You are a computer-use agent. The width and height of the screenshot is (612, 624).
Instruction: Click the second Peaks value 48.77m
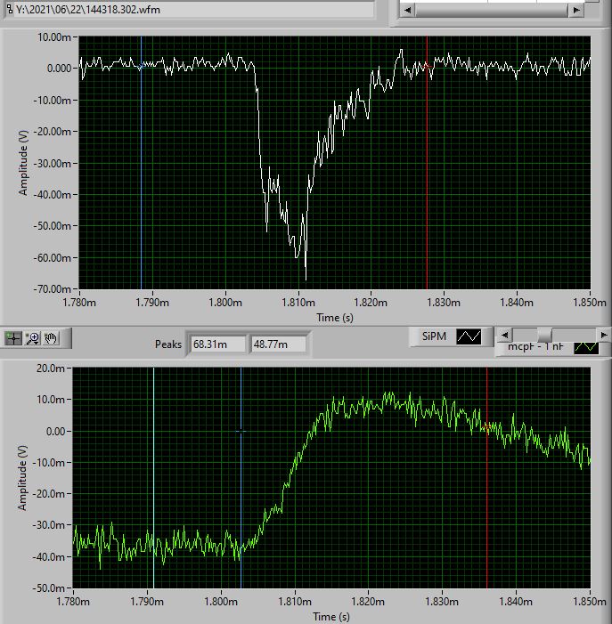pyautogui.click(x=278, y=344)
